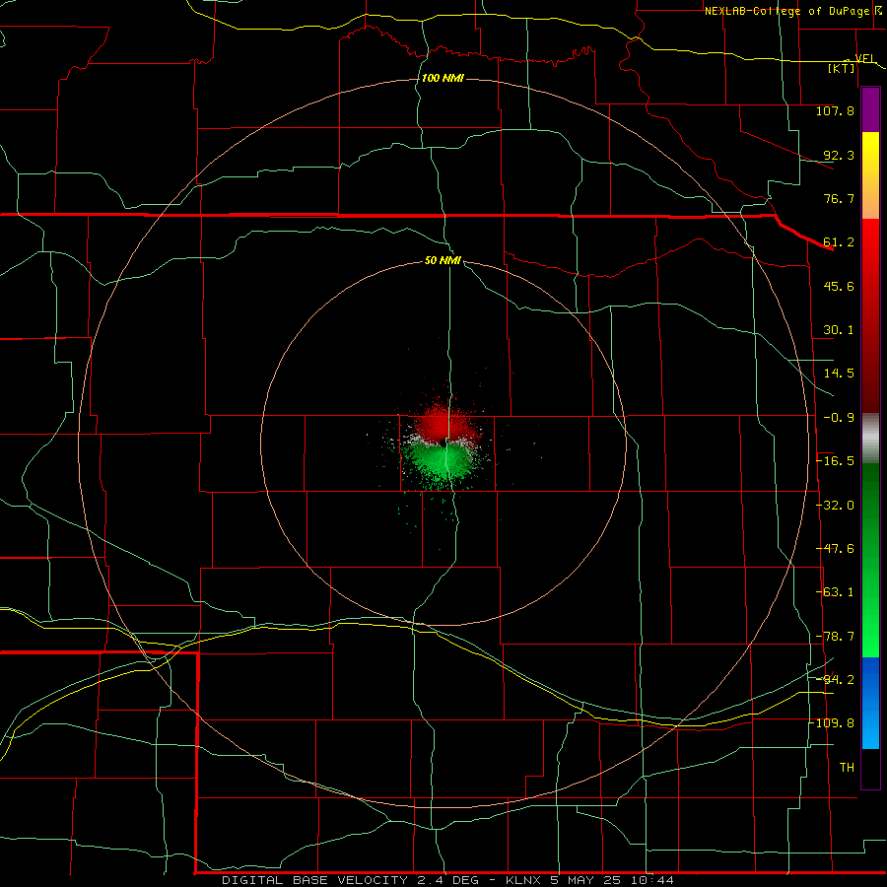Click the -32.0 scale value

pyautogui.click(x=835, y=506)
